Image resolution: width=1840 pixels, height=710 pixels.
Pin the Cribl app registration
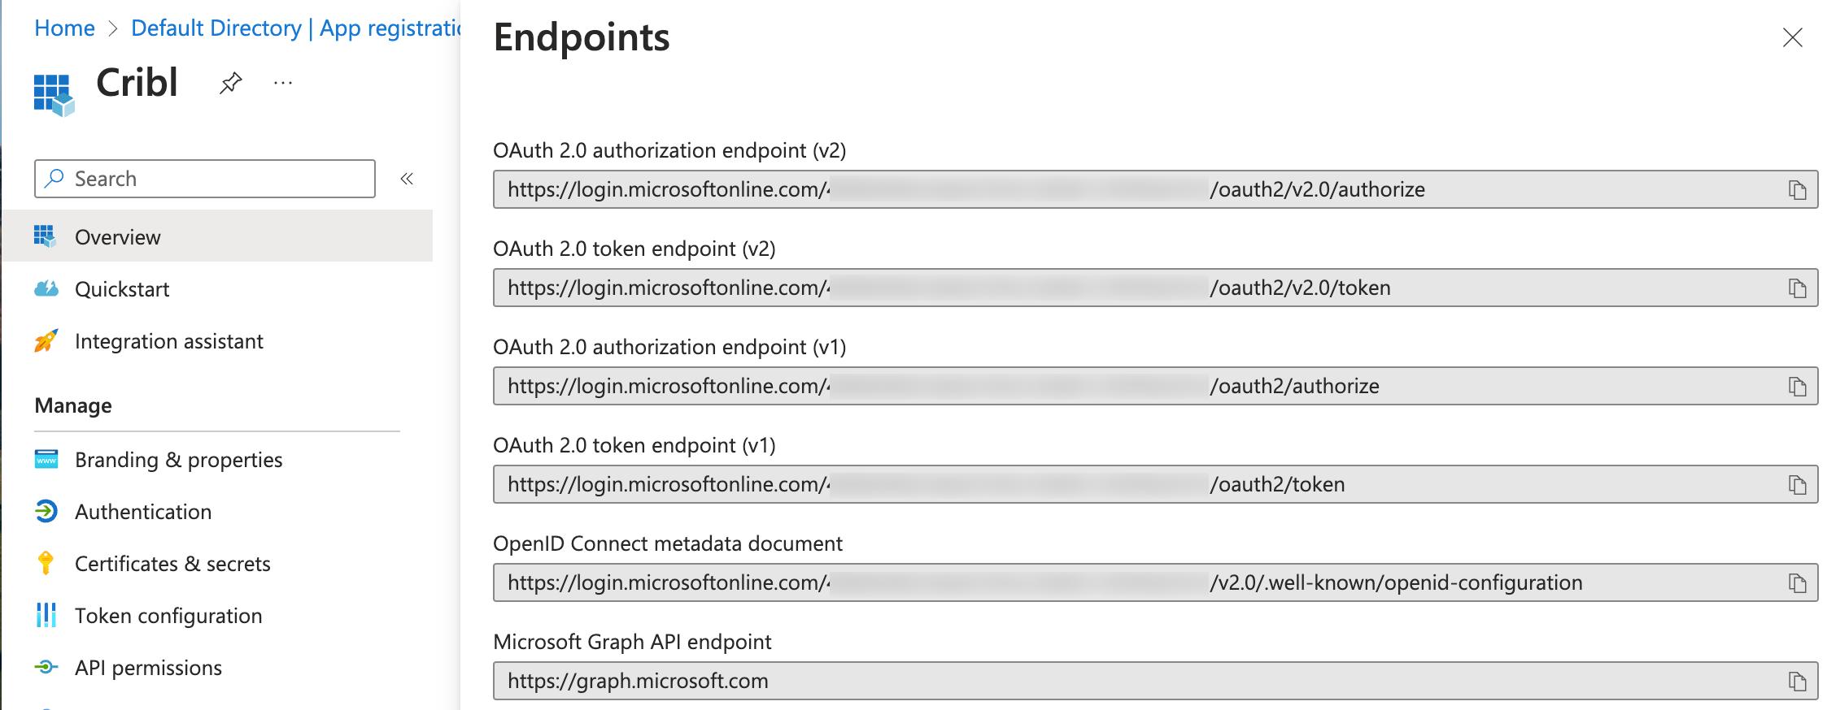230,82
